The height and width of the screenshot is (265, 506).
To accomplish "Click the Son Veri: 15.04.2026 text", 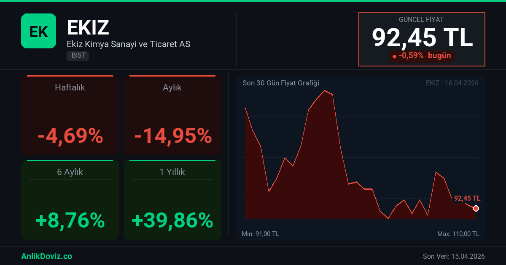I will 454,256.
